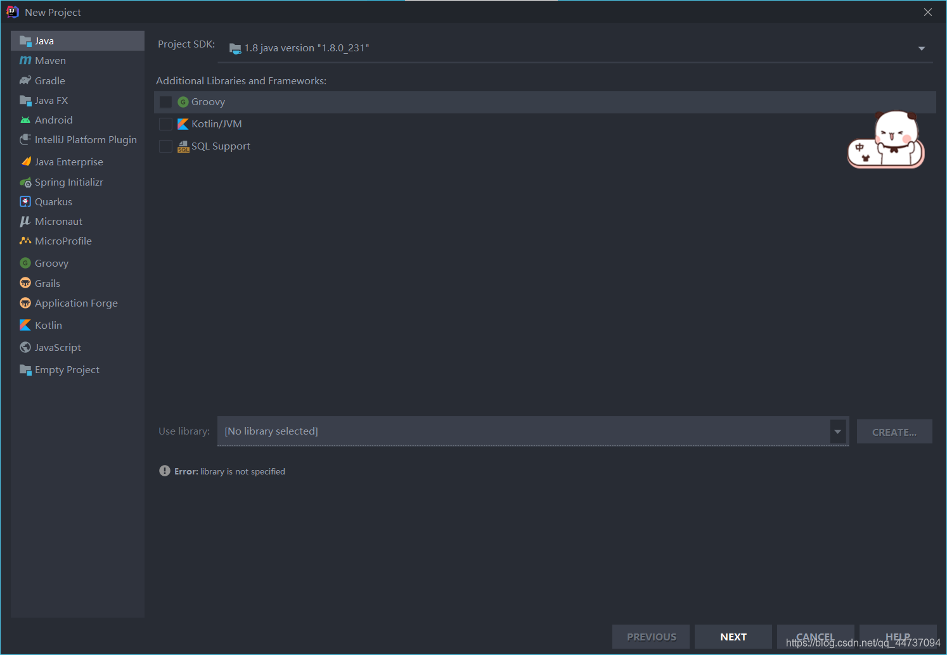Screen dimensions: 947x655
Task: Click the Empty Project folder icon
Action: pyautogui.click(x=25, y=369)
